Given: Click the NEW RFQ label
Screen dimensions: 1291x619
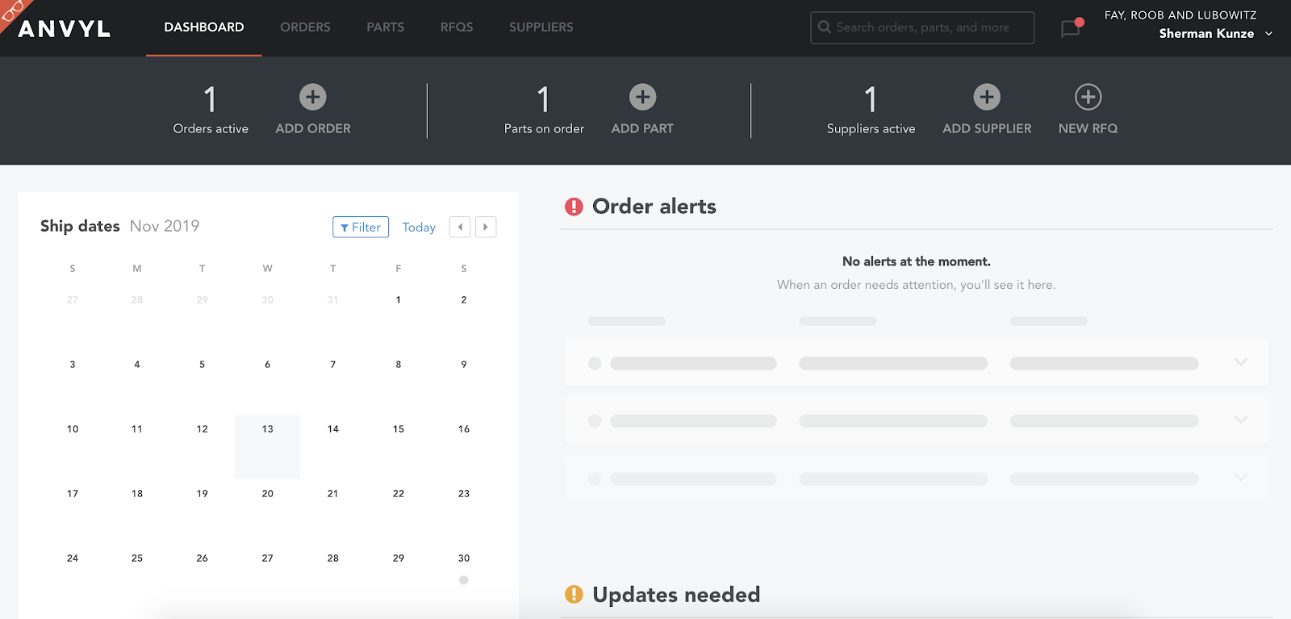Looking at the screenshot, I should 1088,128.
